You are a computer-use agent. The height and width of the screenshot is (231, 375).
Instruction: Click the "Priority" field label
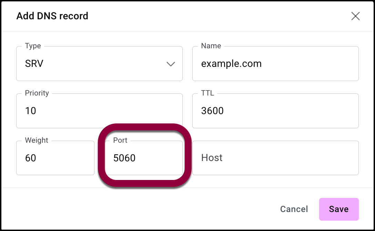[x=37, y=93]
